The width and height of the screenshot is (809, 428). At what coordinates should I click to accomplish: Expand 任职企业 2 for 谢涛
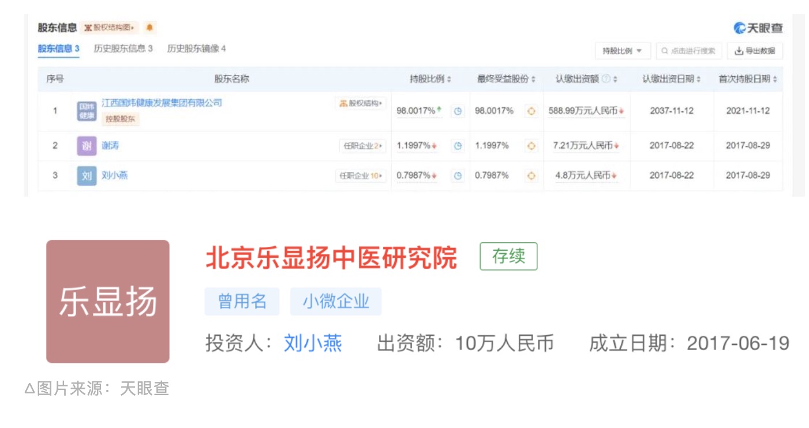362,146
